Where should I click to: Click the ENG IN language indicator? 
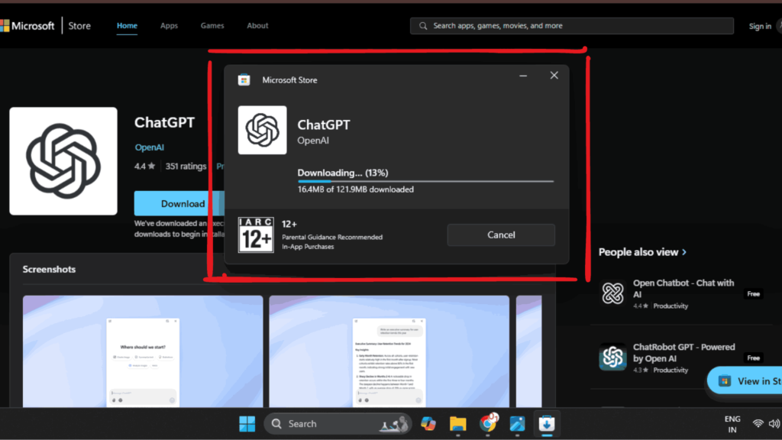tap(732, 424)
